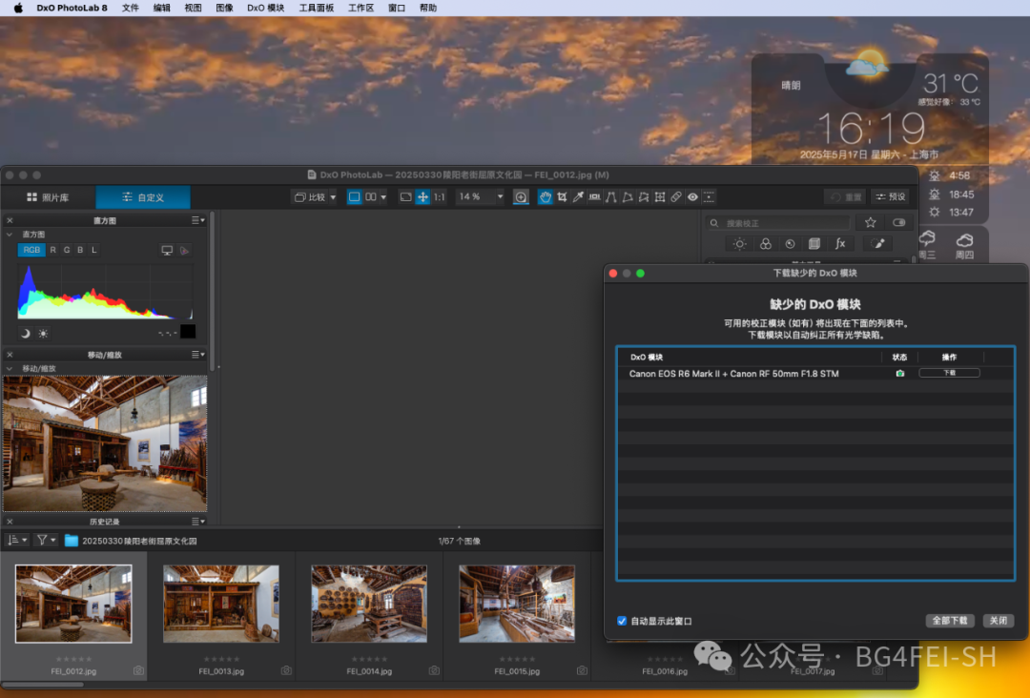Open the 图像 menu

click(x=225, y=8)
